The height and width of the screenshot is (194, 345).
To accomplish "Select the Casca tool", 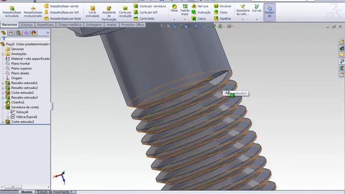I will pos(198,18).
